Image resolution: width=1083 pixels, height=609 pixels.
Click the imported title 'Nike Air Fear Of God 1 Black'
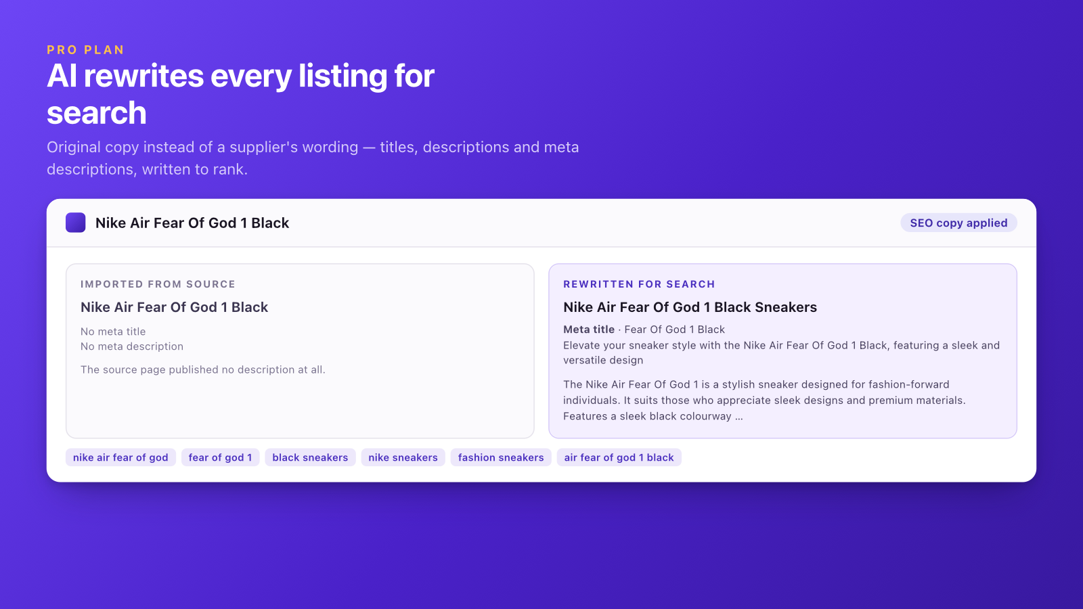[174, 307]
